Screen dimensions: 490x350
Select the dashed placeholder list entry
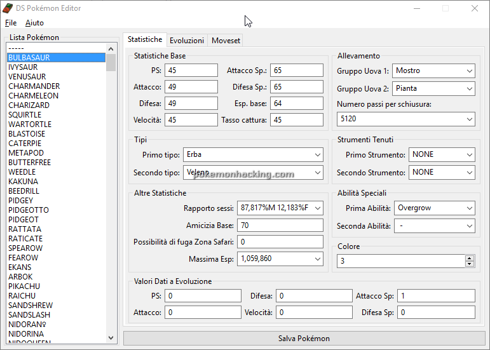tap(57, 48)
